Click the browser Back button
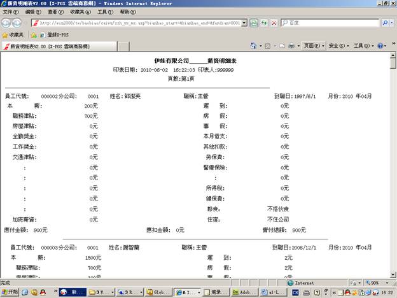The width and height of the screenshot is (397, 298). [7, 22]
